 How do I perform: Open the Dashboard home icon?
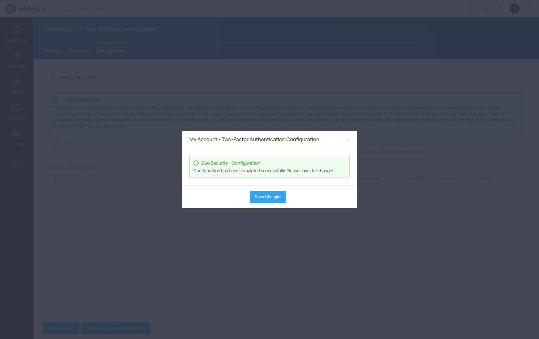(x=17, y=30)
